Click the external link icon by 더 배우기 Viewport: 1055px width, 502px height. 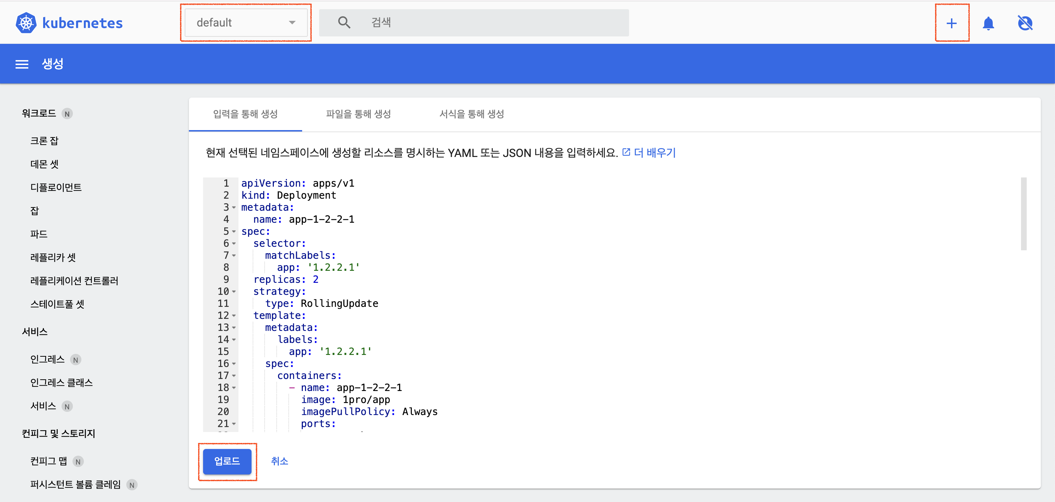click(x=626, y=152)
